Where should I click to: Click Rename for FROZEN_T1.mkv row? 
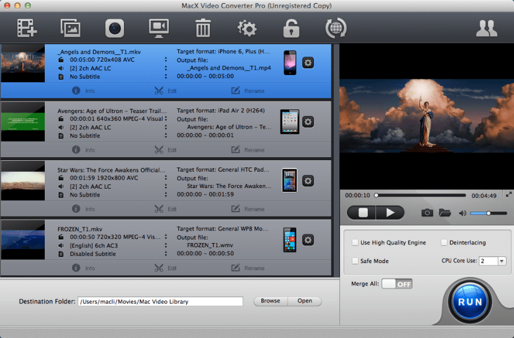coord(248,267)
